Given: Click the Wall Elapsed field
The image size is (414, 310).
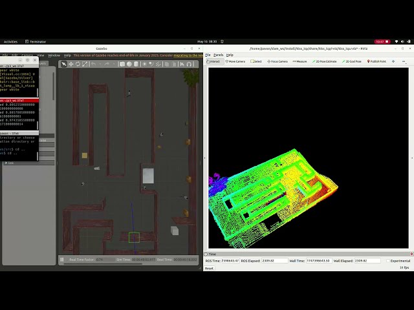Looking at the screenshot, I should click(367, 261).
